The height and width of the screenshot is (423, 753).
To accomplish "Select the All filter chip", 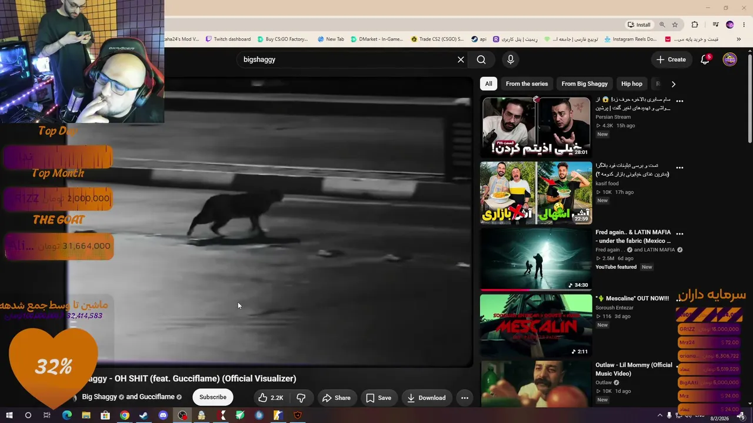I will (x=488, y=83).
